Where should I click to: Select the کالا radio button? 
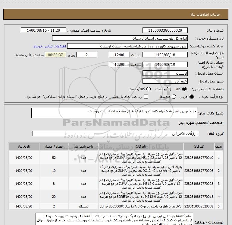pyautogui.click(x=184, y=89)
